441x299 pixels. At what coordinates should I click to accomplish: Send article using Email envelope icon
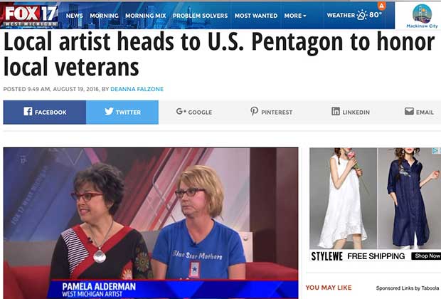(409, 112)
